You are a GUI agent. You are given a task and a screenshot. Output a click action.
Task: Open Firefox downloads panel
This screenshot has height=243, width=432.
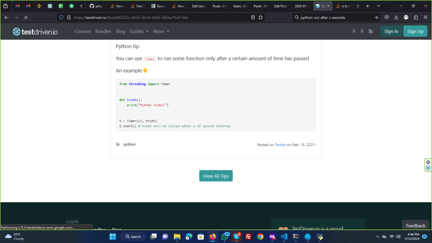pyautogui.click(x=396, y=17)
